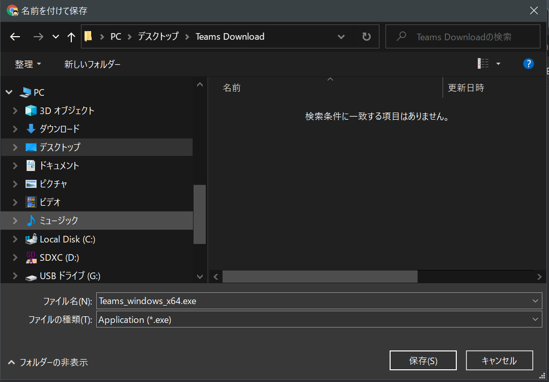Focus the Teams Downloadの検索 search box
549x382 pixels.
tap(462, 36)
